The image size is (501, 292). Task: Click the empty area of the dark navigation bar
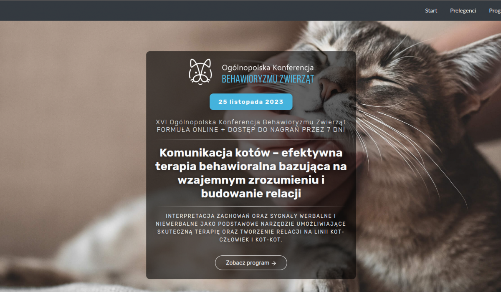(x=209, y=10)
